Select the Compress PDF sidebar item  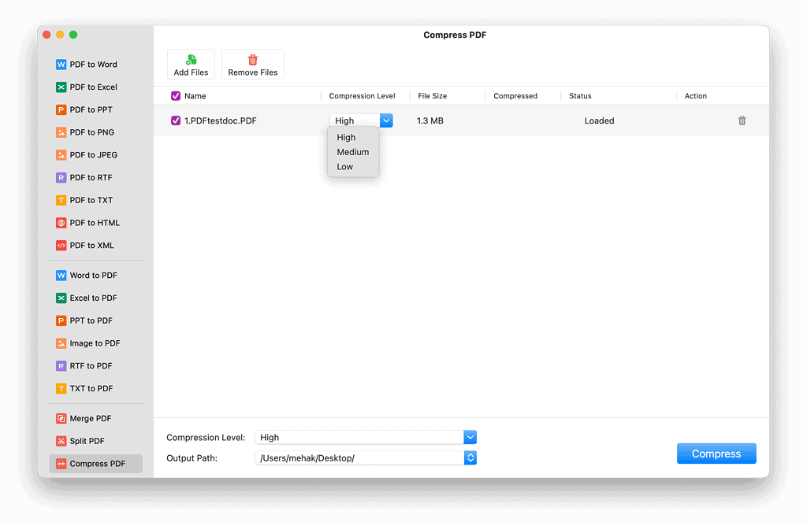click(96, 464)
